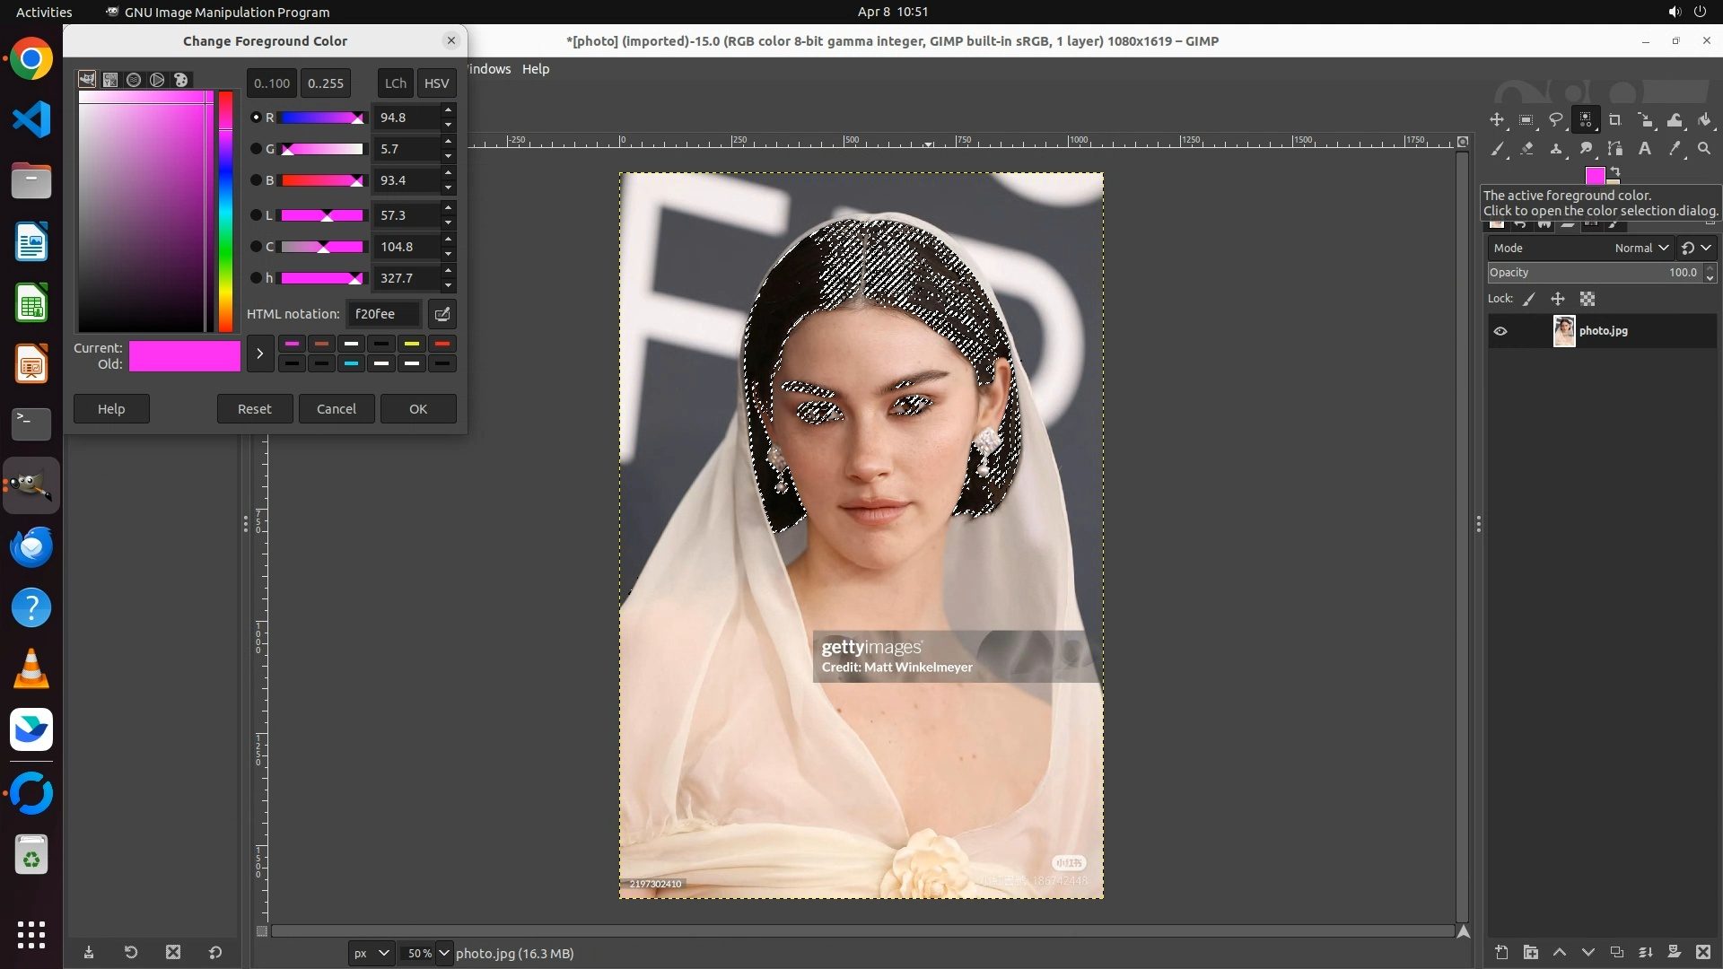The width and height of the screenshot is (1723, 969).
Task: Click the Reset button in color dialog
Action: pos(254,409)
